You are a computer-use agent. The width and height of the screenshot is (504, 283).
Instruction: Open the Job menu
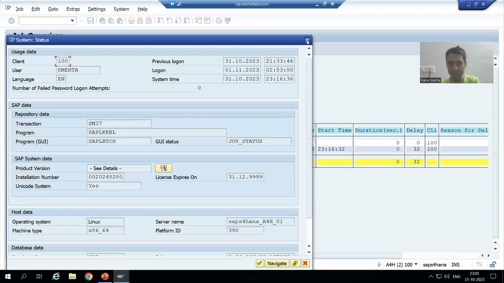19,9
